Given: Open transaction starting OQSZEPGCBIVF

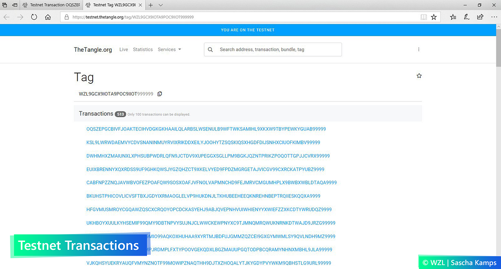Looking at the screenshot, I should click(x=206, y=129).
